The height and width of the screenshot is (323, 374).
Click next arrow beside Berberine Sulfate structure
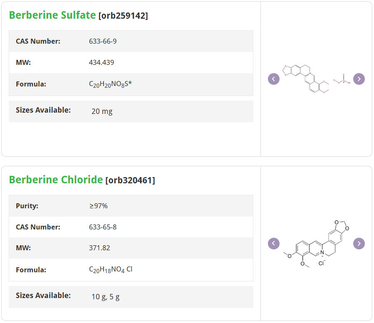tap(359, 79)
